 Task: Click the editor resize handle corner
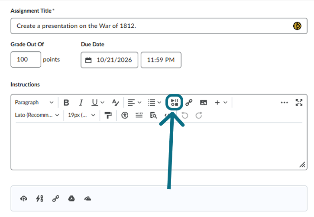302,165
